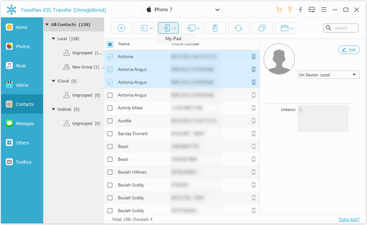Toggle the select-all checkbox in Name header
Screen dimensions: 367x225
point(110,44)
